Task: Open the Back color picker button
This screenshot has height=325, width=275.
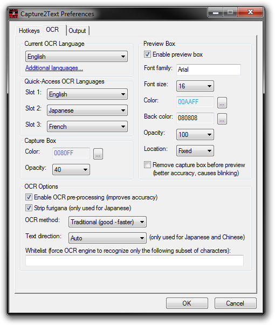Action: click(x=222, y=119)
